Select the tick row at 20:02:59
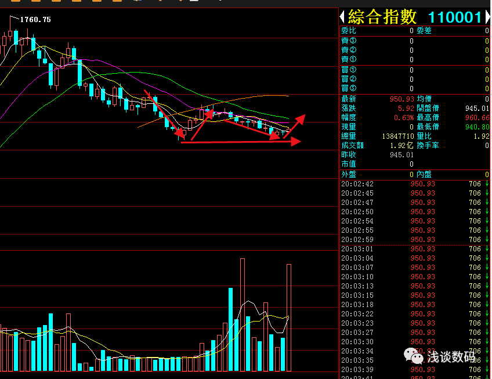 (415, 240)
